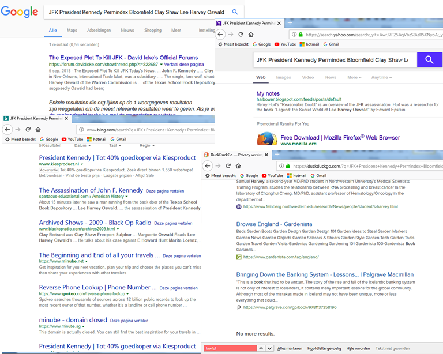Open a new tab beside the DuckDuckGo tab
443x354 pixels.
[277, 154]
